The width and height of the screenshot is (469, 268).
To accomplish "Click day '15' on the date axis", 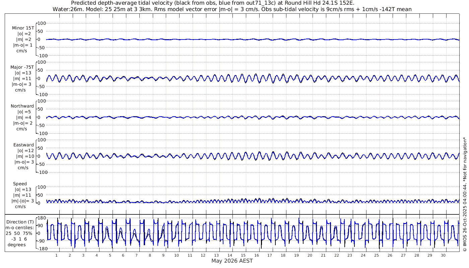I will tap(243, 255).
